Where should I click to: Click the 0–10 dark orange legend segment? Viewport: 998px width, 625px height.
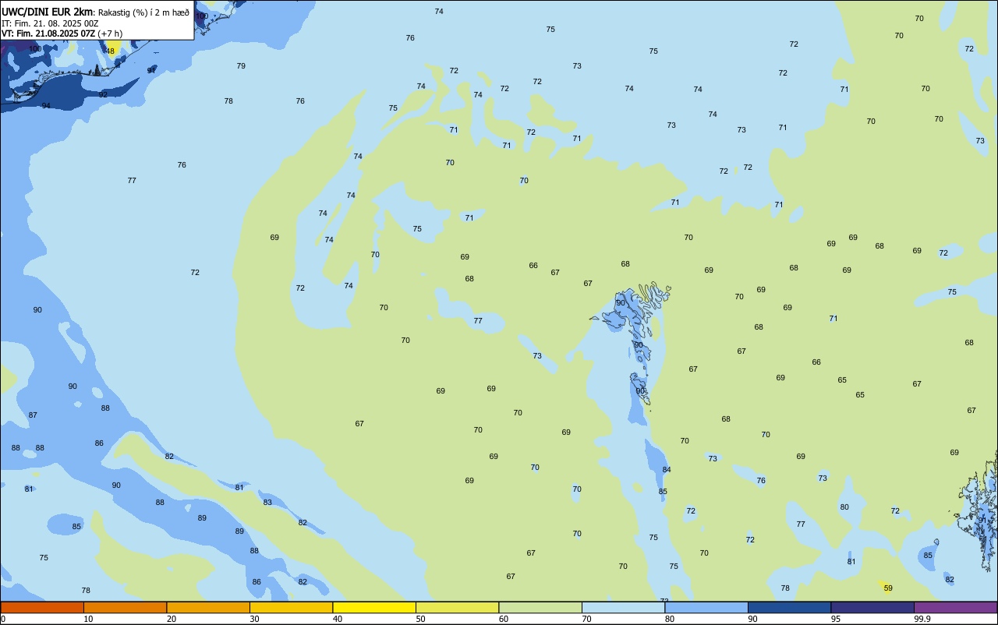click(42, 607)
